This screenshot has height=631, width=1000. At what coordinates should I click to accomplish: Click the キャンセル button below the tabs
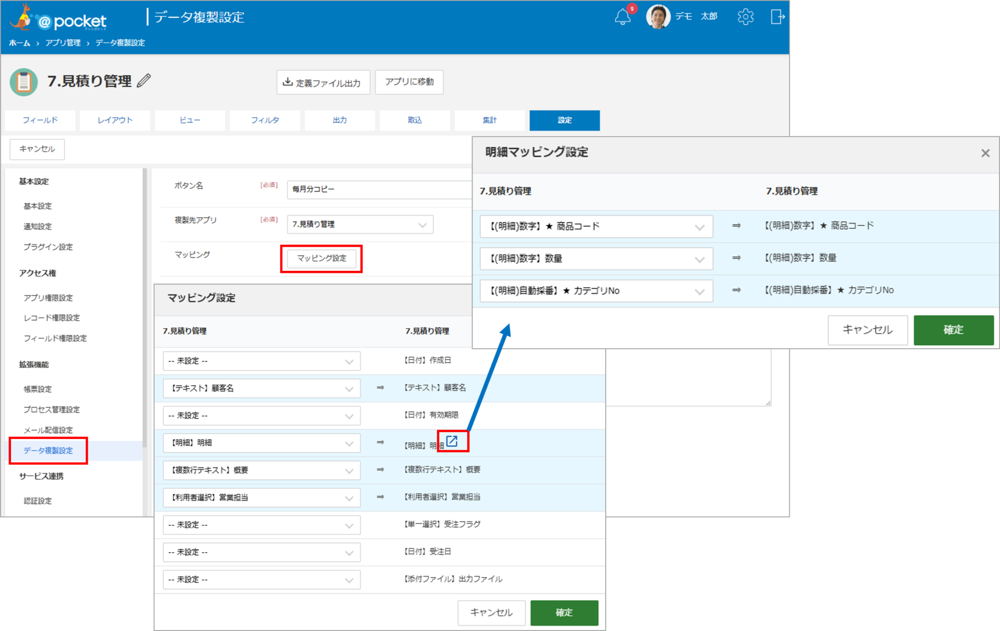(x=37, y=149)
